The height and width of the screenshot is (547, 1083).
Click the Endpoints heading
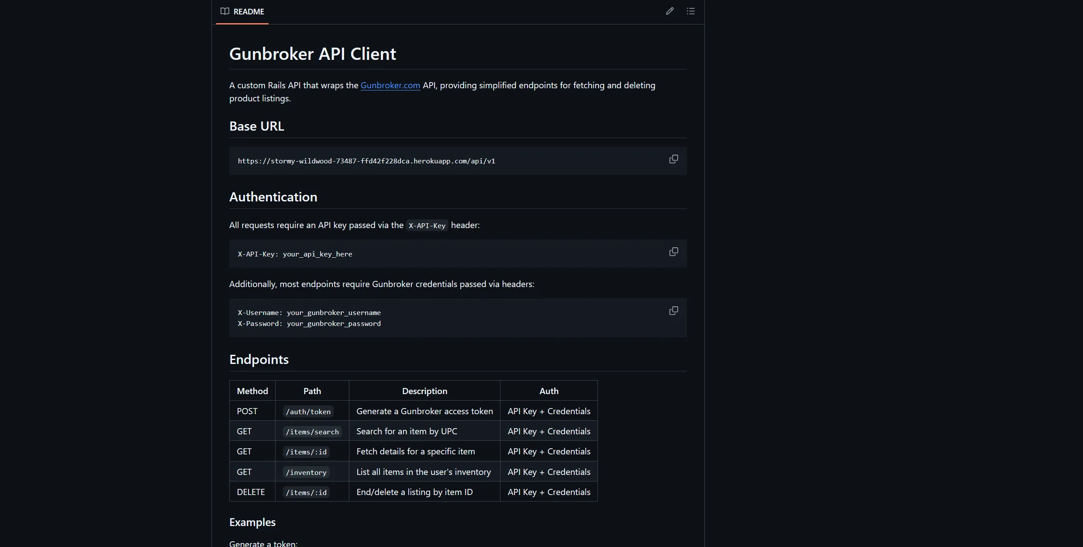pos(259,360)
